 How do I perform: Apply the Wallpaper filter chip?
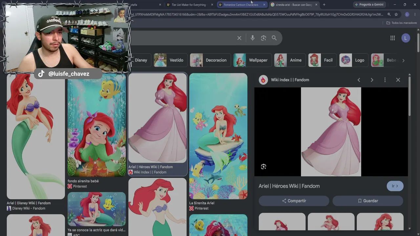click(x=252, y=60)
